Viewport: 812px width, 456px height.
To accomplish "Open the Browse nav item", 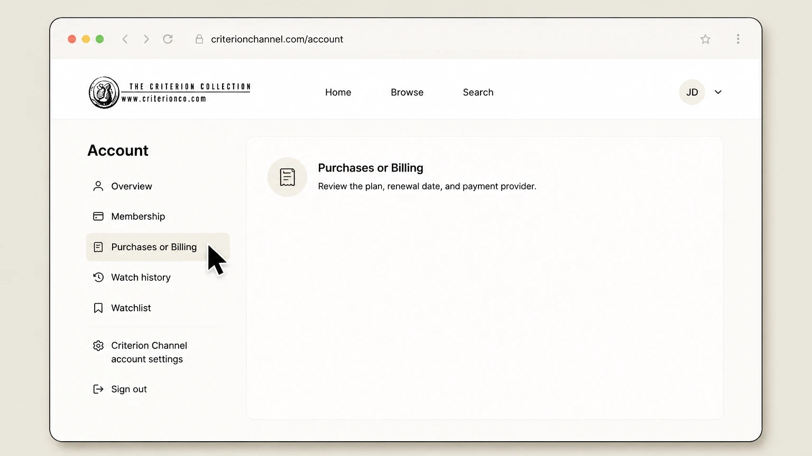I will click(407, 92).
